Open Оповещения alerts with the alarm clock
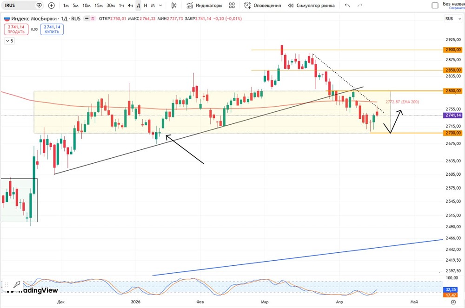Viewport: 465px width, 308px height. click(x=262, y=5)
